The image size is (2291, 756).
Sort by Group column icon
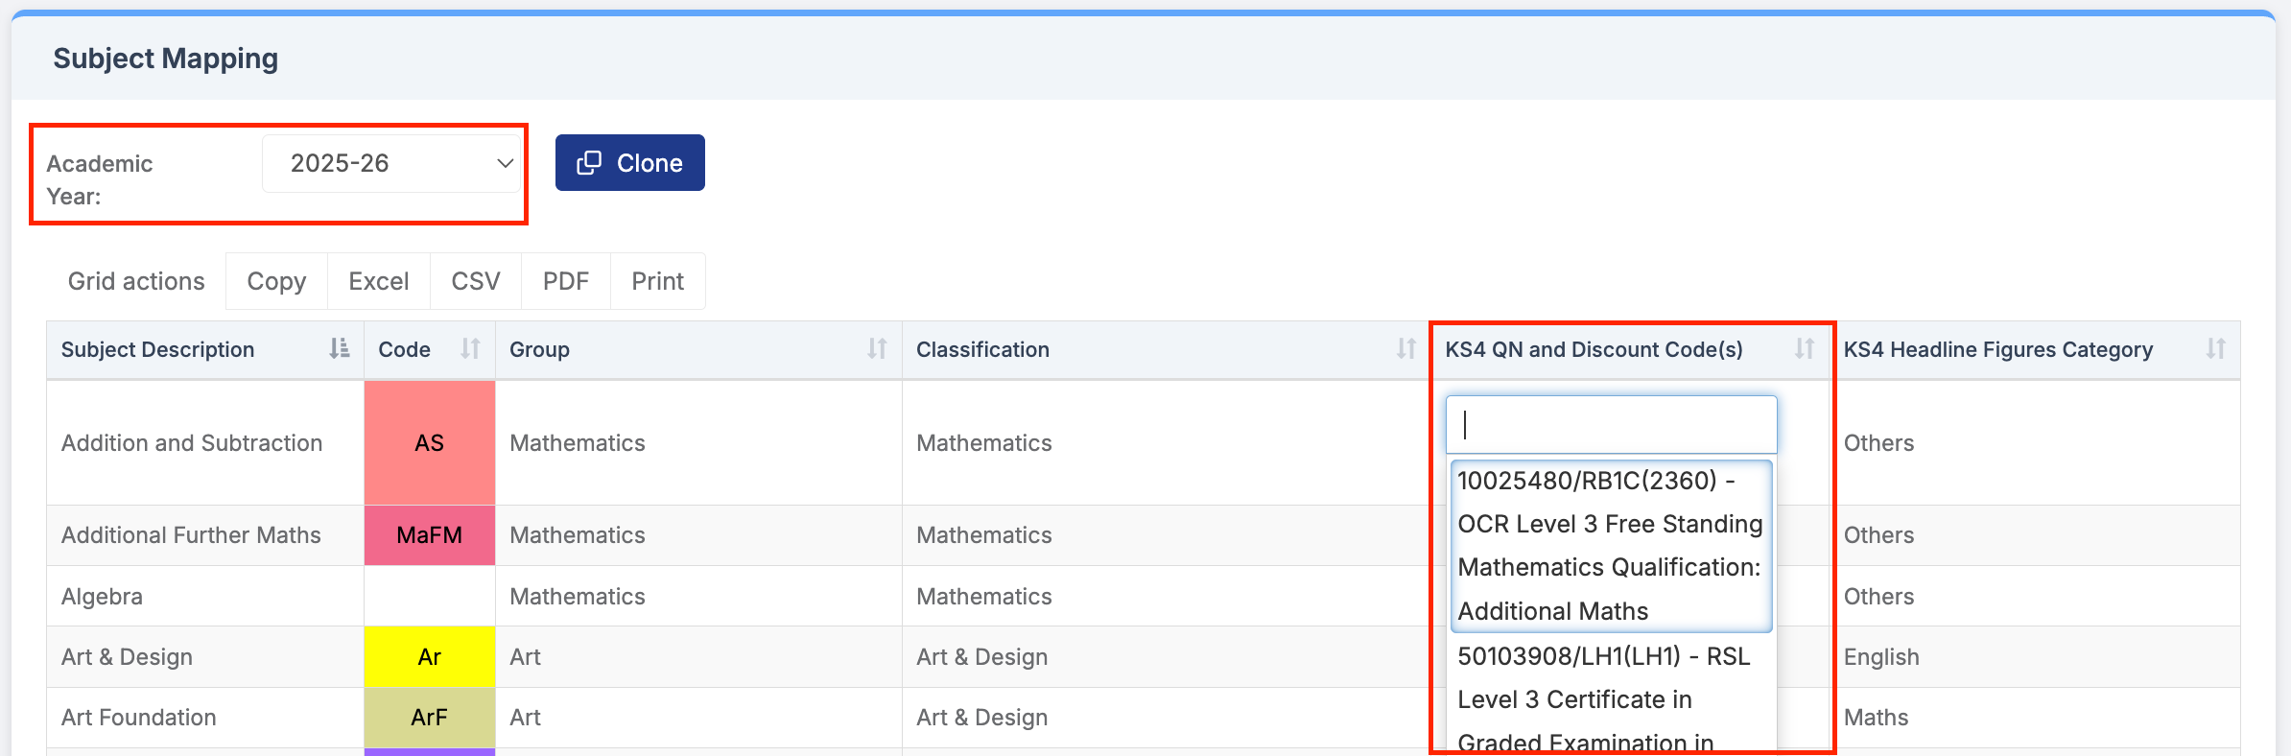pos(877,349)
